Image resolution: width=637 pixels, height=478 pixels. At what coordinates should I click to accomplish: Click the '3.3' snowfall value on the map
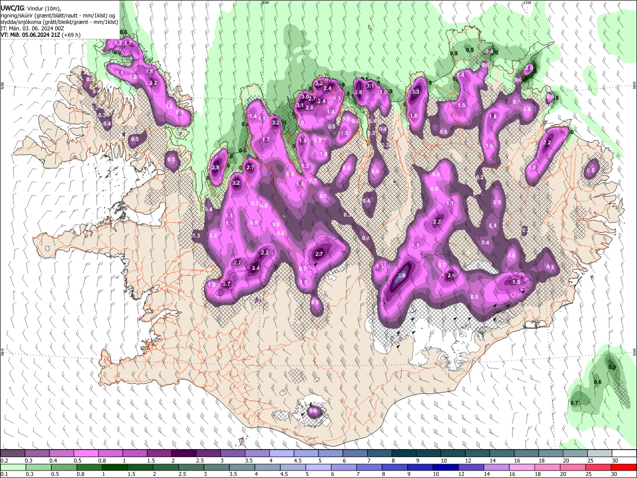(x=416, y=92)
